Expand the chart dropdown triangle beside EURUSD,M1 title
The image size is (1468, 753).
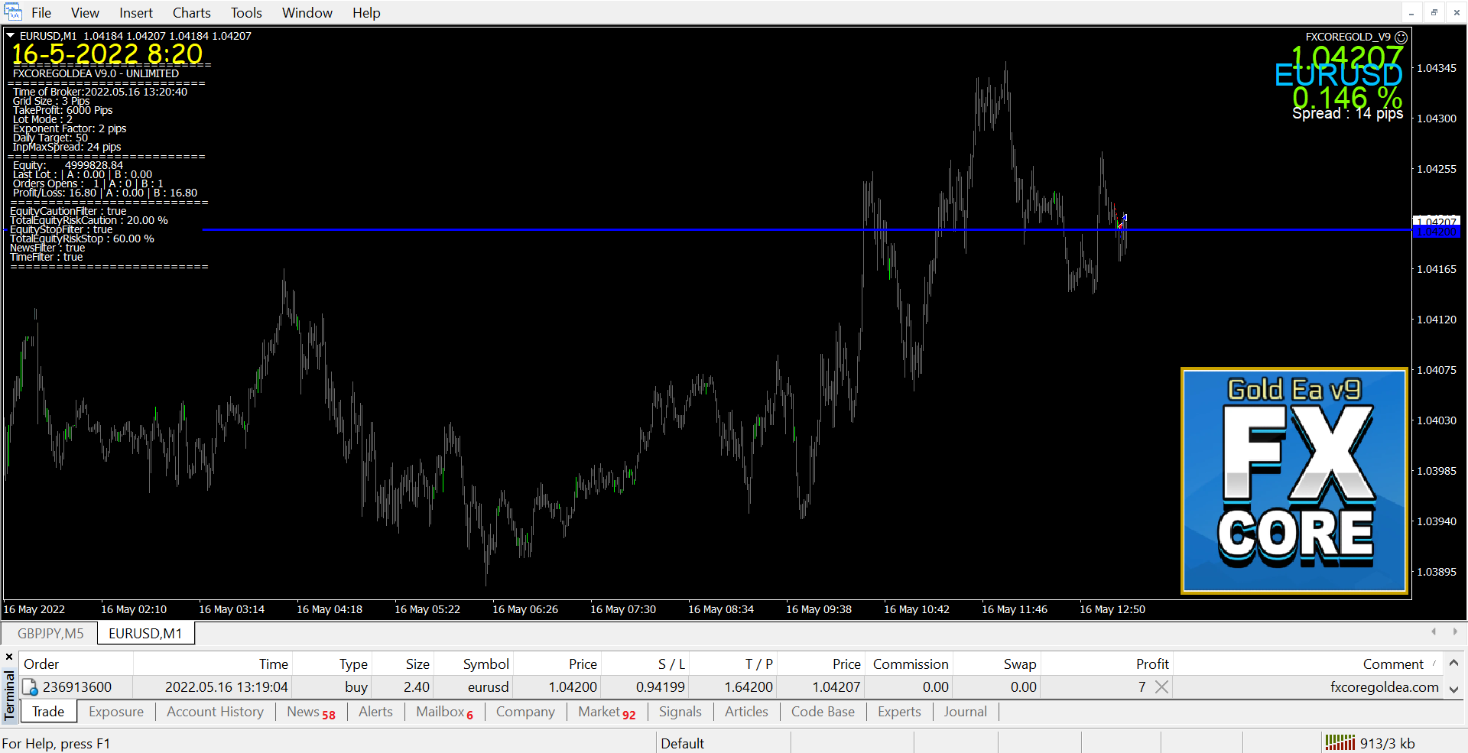tap(11, 36)
